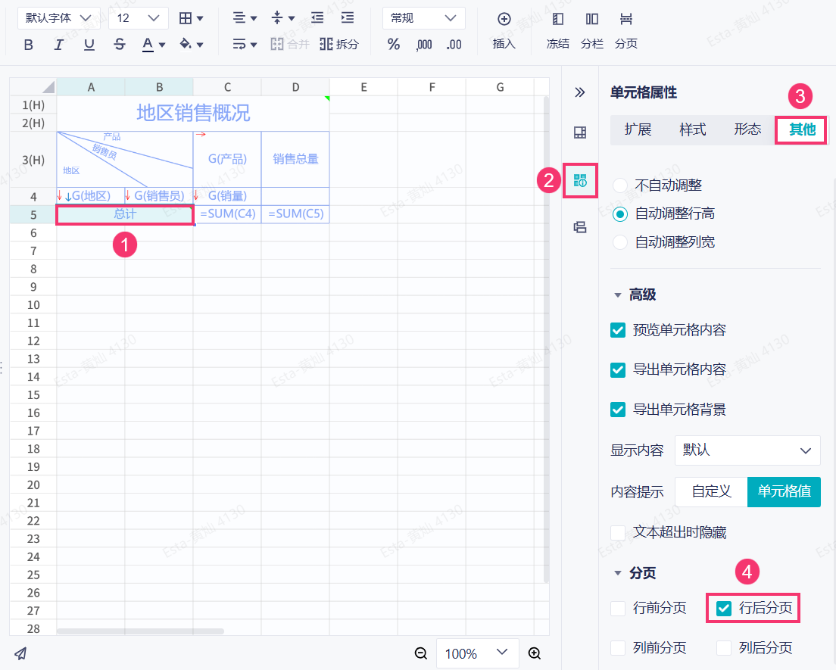Viewport: 836px width, 670px height.
Task: Open the cell element panel icon
Action: 580,132
